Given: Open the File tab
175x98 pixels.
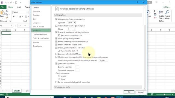Looking at the screenshot, I should click(2, 7).
